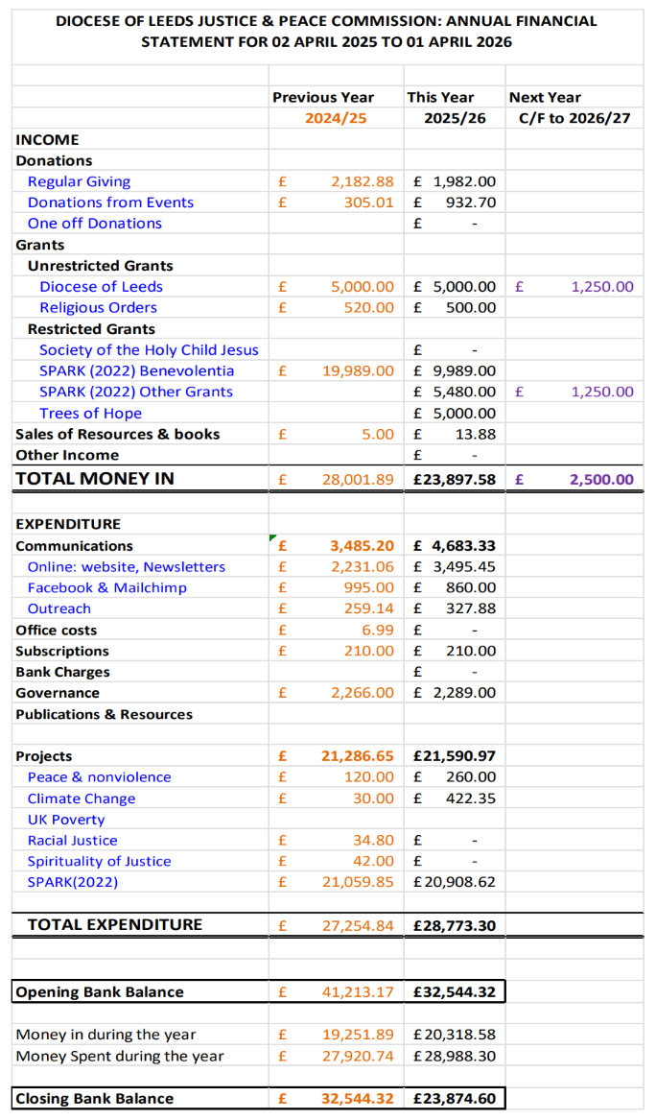
Task: Click the 'Communications' expenditure heading
Action: pyautogui.click(x=74, y=546)
